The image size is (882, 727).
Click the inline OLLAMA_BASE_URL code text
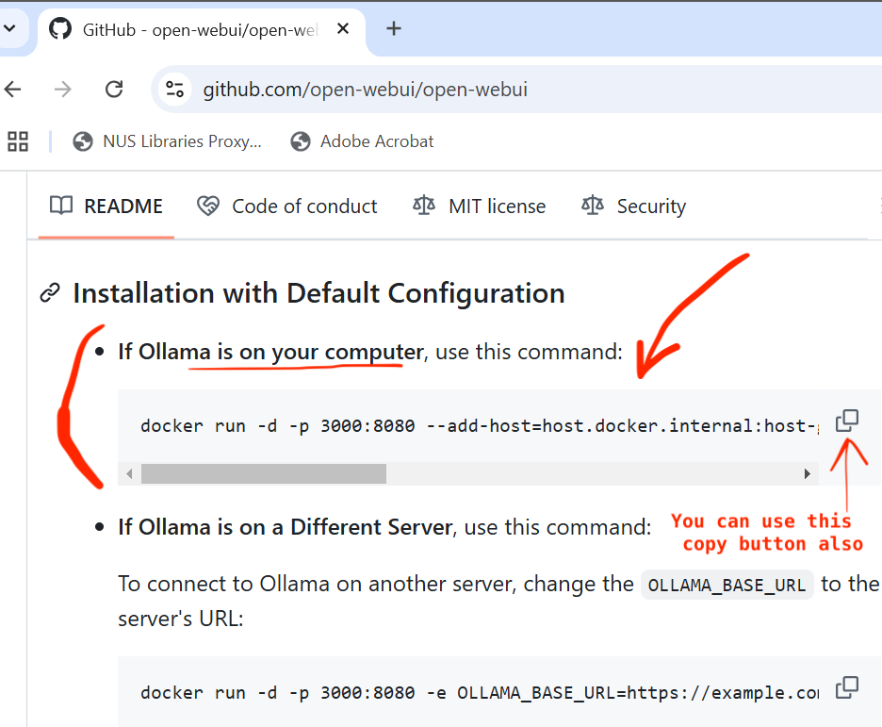727,586
